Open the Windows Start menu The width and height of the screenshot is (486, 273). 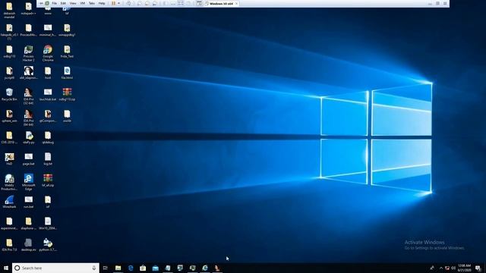tap(6, 268)
